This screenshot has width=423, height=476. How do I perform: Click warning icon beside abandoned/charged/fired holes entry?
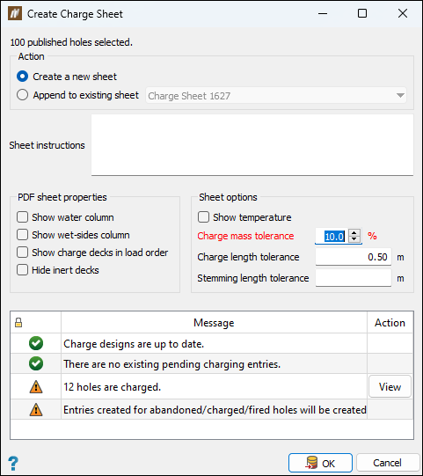coord(36,410)
